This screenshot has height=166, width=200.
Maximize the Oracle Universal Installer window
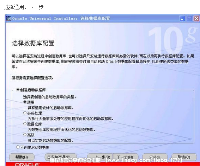click(189, 19)
